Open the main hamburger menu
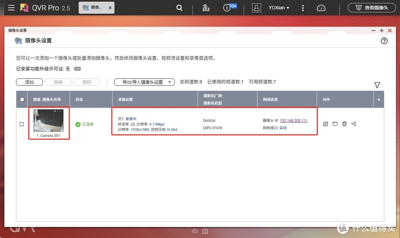The width and height of the screenshot is (400, 238). click(11, 7)
